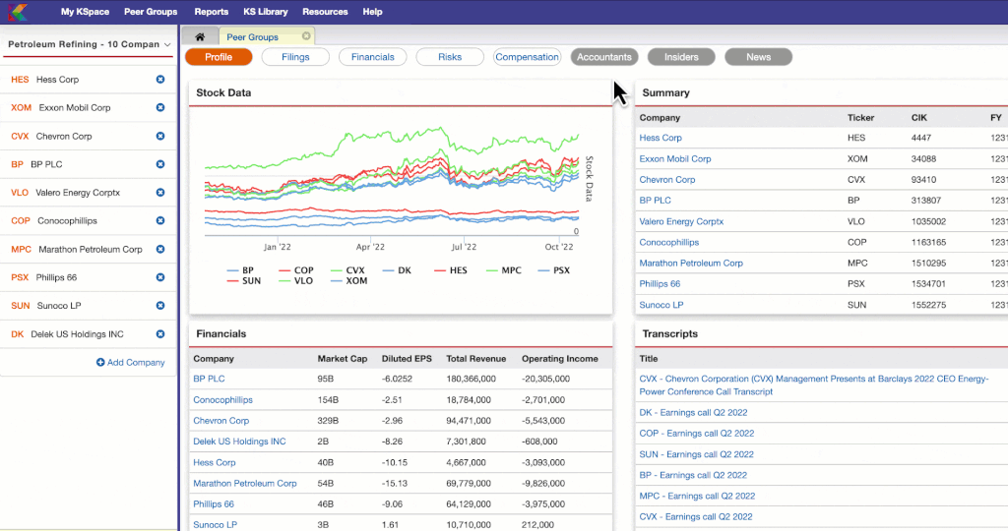The width and height of the screenshot is (1008, 531).
Task: Sort by Diluted EPS column header
Action: coord(407,359)
